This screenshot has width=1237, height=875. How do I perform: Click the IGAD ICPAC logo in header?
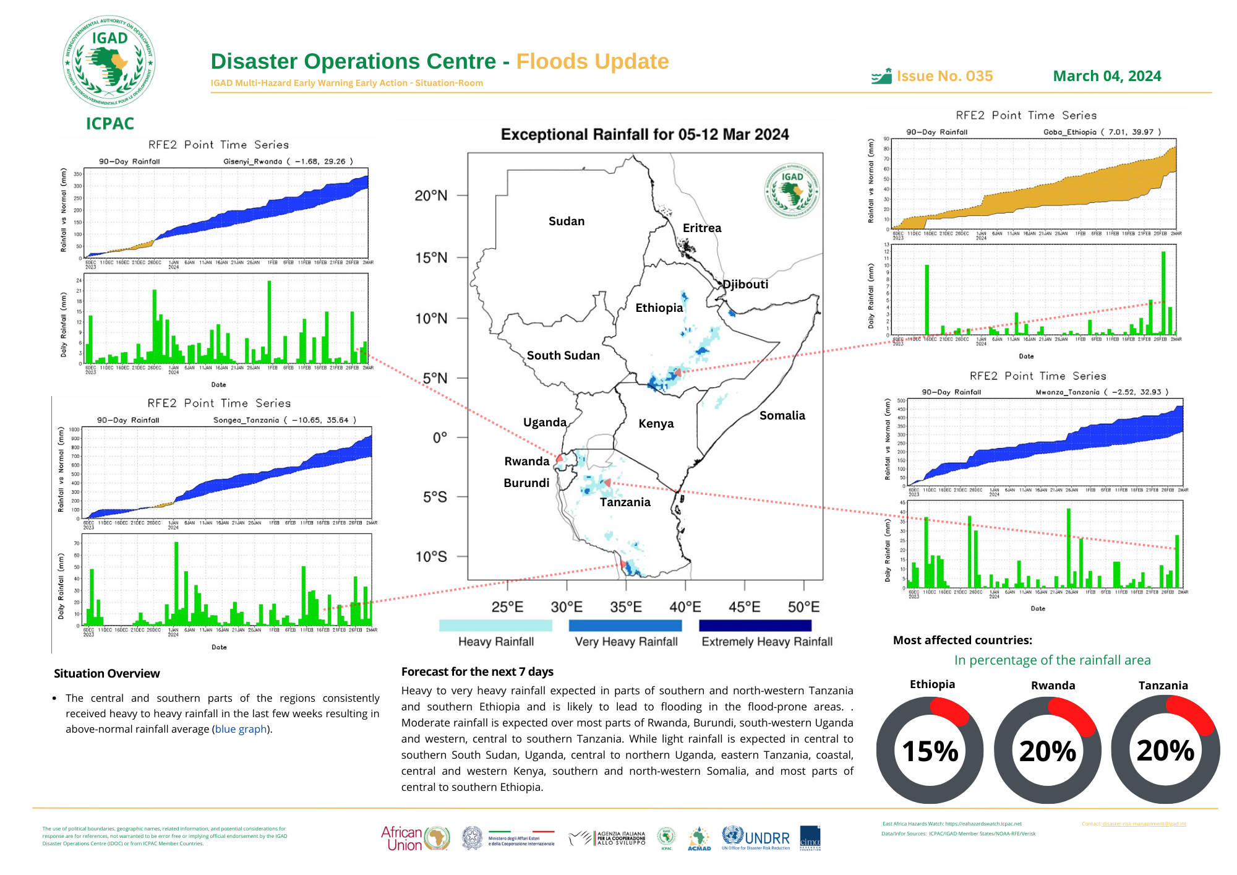click(x=109, y=63)
